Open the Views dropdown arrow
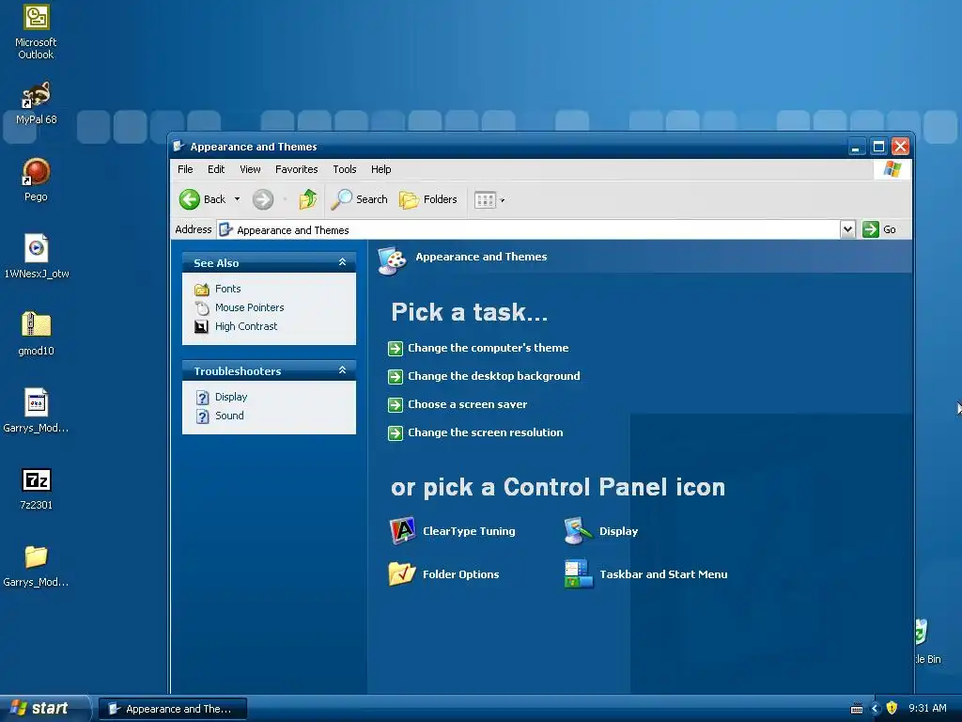 503,200
